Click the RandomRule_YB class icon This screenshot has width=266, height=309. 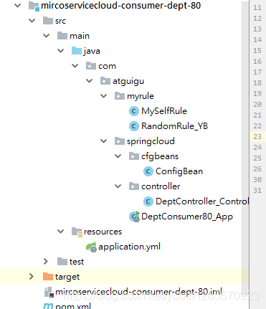tap(134, 126)
